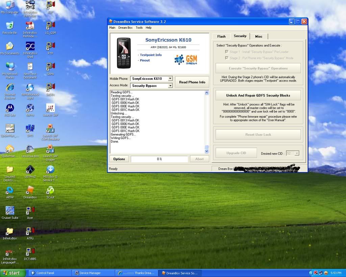Click the log scrollbar up arrow

pos(206,93)
